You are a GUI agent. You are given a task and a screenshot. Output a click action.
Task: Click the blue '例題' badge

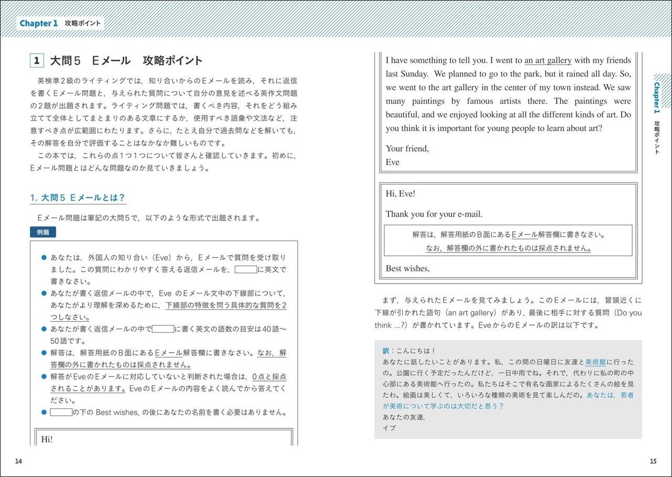pyautogui.click(x=43, y=232)
